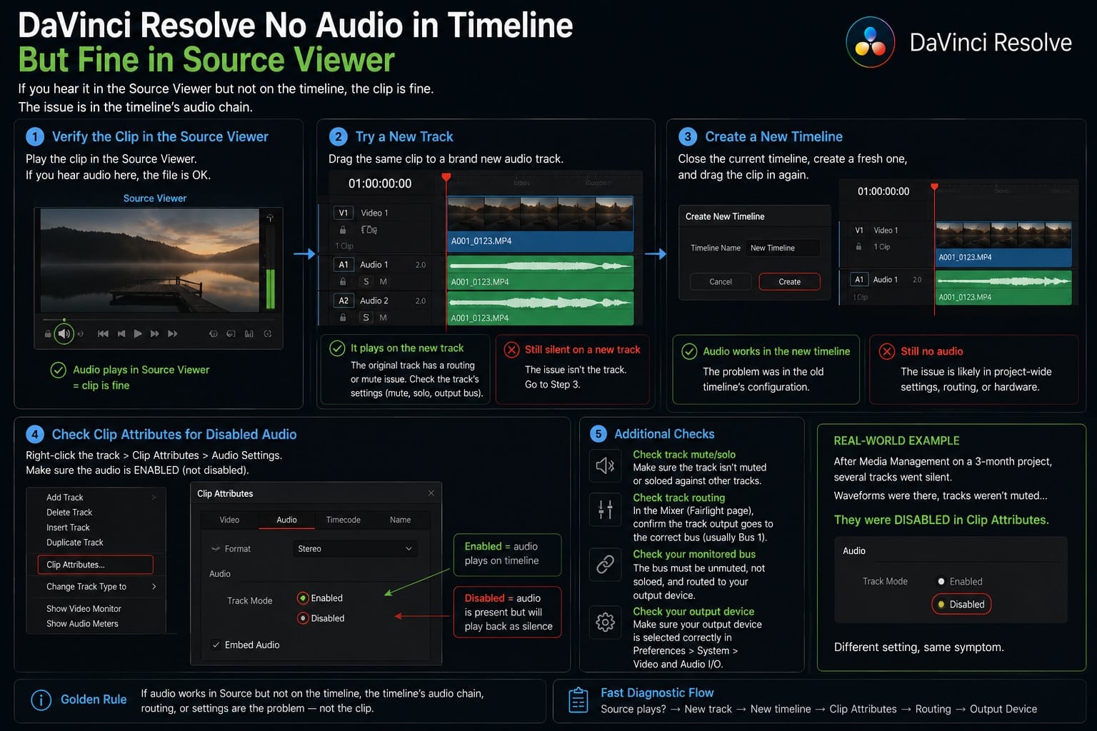The height and width of the screenshot is (731, 1097).
Task: Click Cancel in Create New Timeline dialog
Action: pos(721,282)
